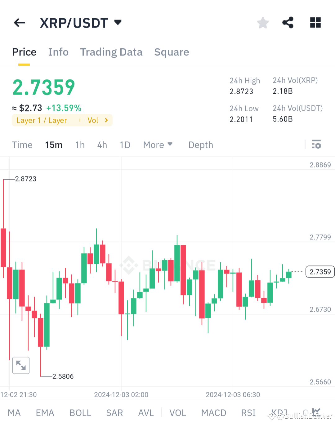Click the 2.7359 current price label
The width and height of the screenshot is (335, 423).
pos(320,272)
